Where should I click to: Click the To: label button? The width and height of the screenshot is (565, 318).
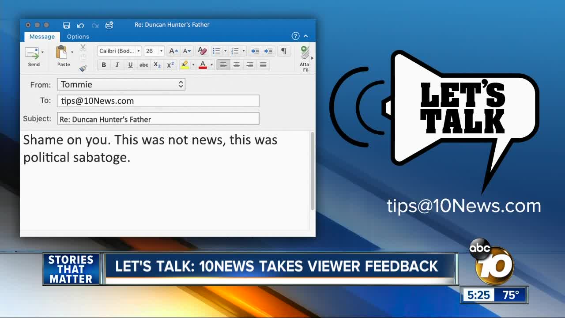click(x=45, y=101)
